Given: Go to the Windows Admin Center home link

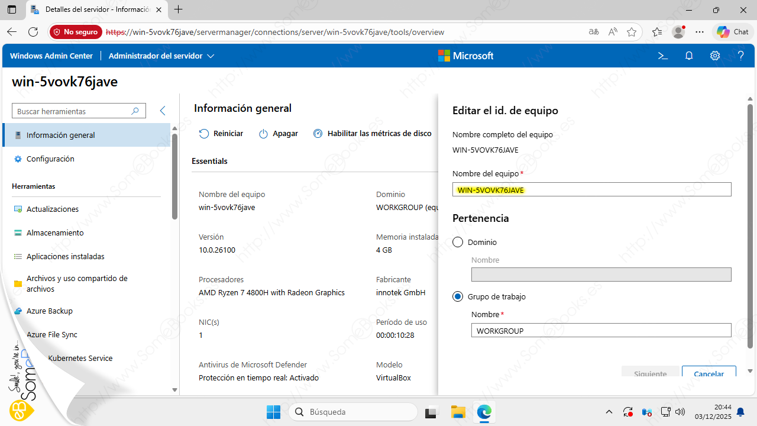Looking at the screenshot, I should pos(51,56).
